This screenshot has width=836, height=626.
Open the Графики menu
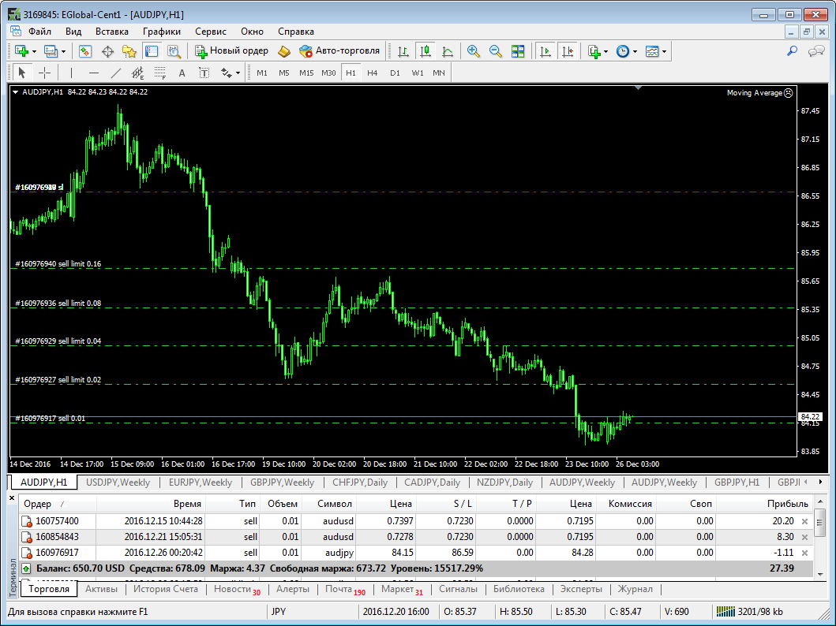tap(162, 32)
